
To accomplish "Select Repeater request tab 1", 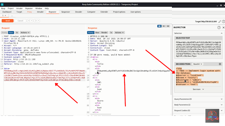I will pos(3,15).
